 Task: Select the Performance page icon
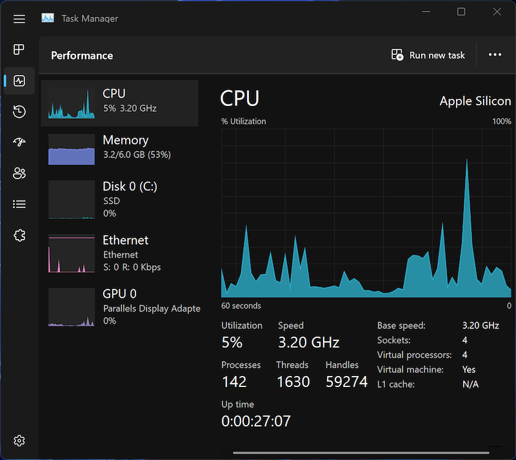[19, 81]
